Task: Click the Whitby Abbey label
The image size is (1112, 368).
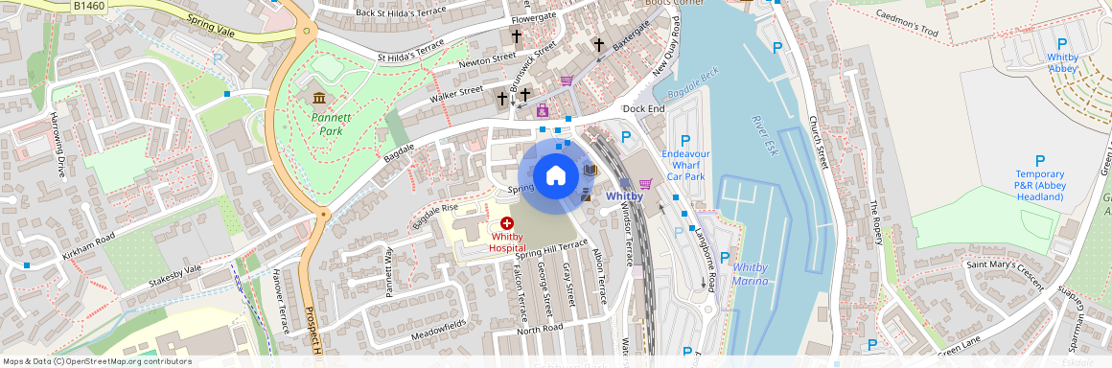Action: 1063,63
